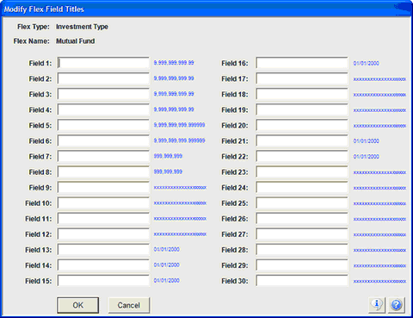Click into the Field 30 text box
413x318 pixels.
[x=302, y=281]
